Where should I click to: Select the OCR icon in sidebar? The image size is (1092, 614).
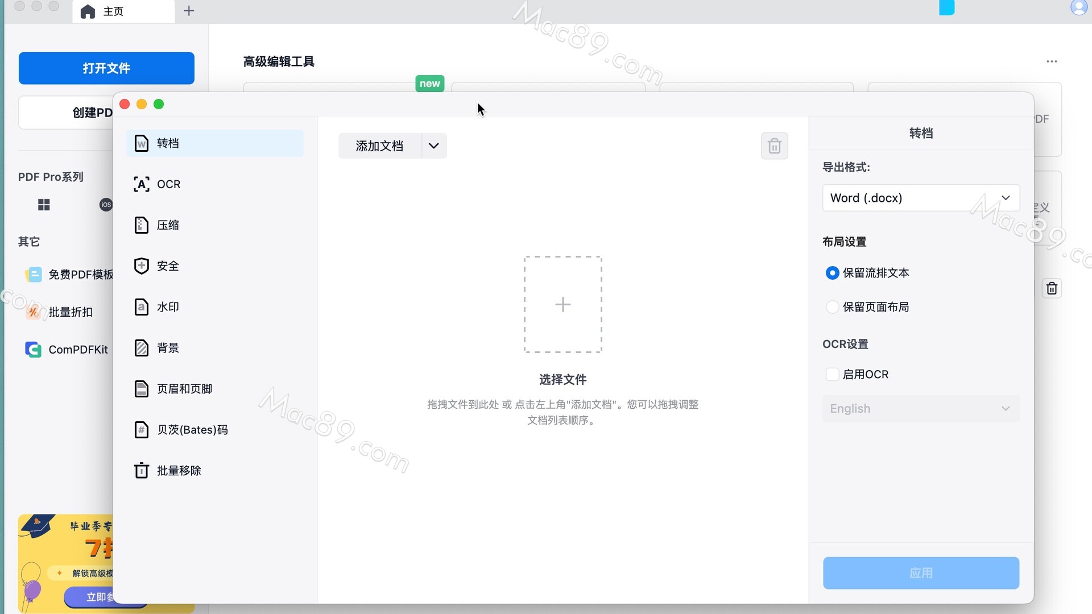point(141,184)
